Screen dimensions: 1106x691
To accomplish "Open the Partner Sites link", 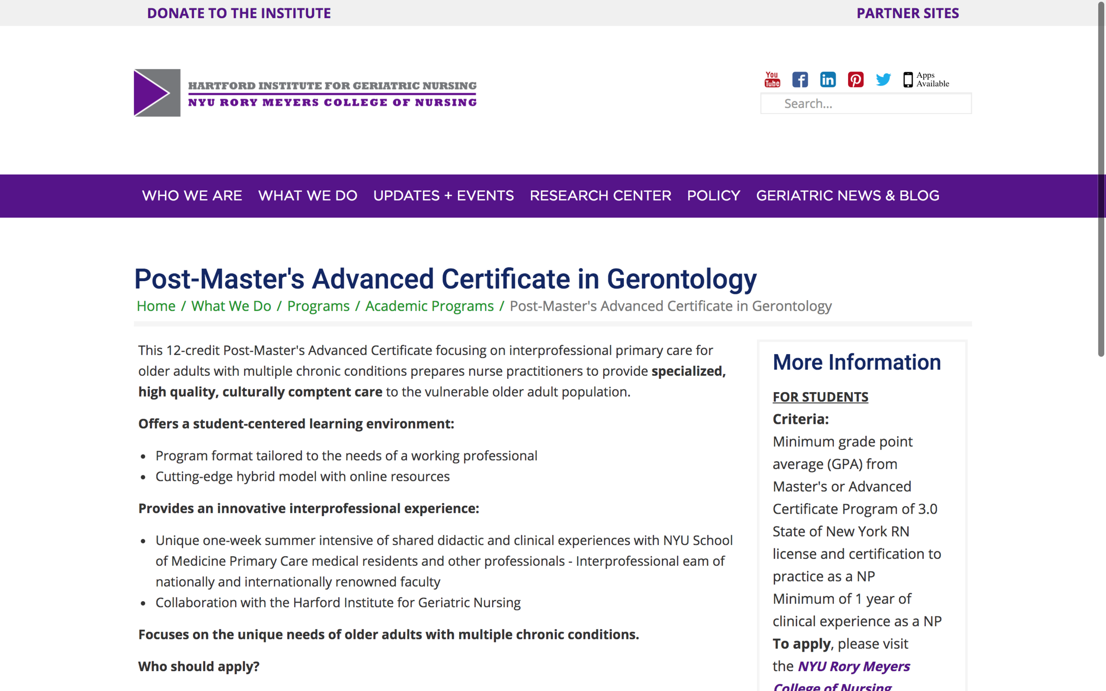I will [x=907, y=13].
